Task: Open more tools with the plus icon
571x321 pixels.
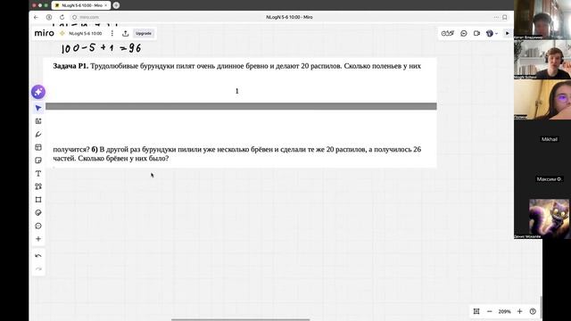Action: [x=38, y=239]
